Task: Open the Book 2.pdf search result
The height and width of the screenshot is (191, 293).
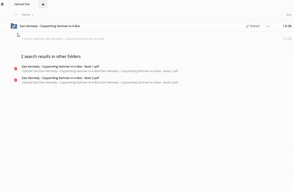Action: point(60,78)
